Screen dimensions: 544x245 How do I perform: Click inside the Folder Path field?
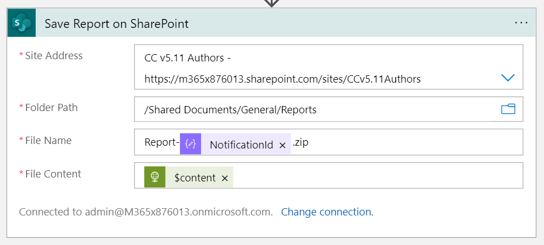[328, 109]
